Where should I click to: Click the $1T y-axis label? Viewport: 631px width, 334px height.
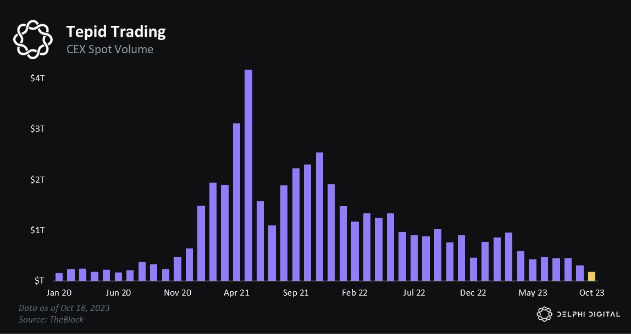coord(37,230)
